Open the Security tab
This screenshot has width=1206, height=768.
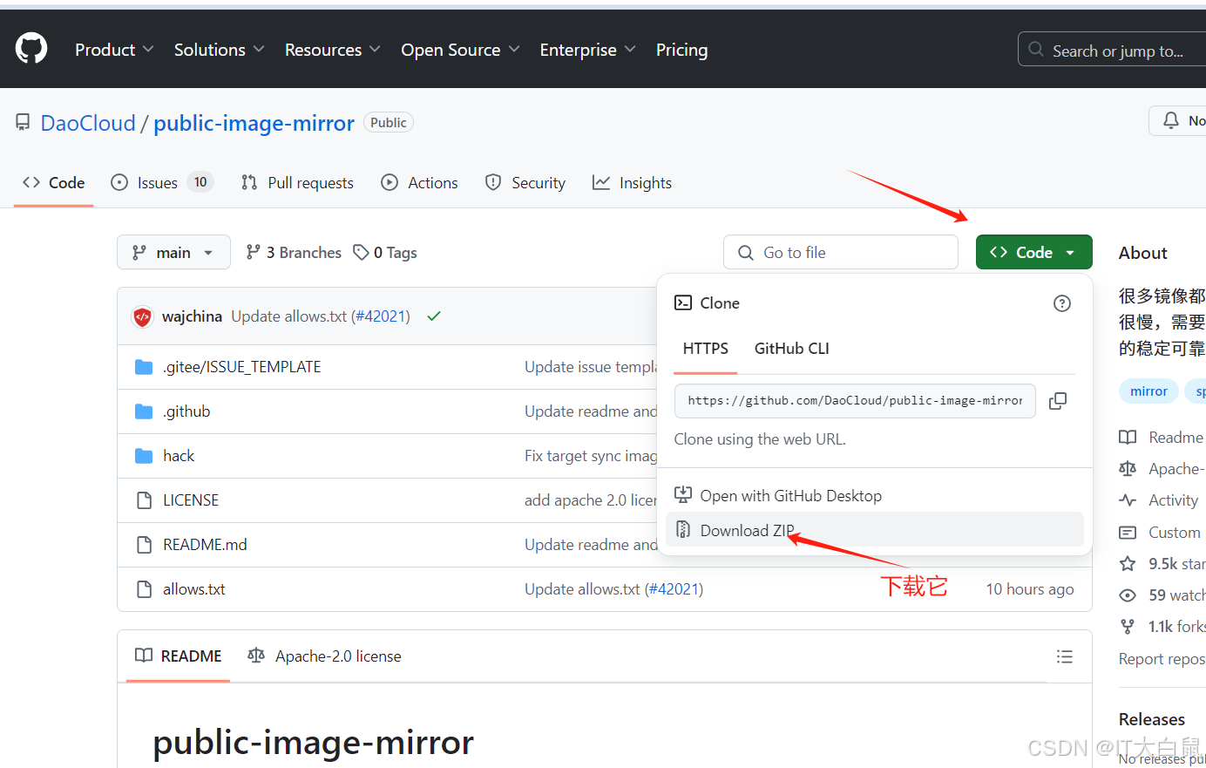pos(525,182)
